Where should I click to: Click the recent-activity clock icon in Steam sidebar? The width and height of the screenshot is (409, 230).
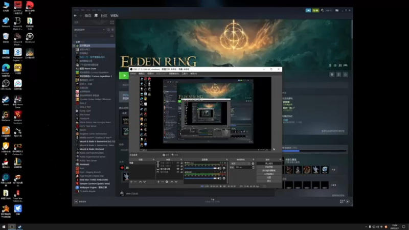(x=108, y=30)
